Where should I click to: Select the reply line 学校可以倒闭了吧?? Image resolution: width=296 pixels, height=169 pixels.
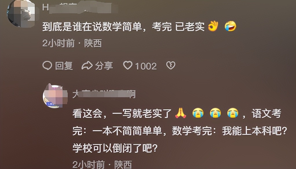tap(115, 148)
